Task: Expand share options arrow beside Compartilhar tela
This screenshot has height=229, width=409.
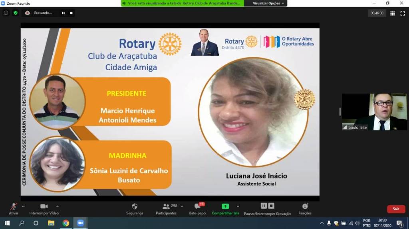Action: coord(238,206)
